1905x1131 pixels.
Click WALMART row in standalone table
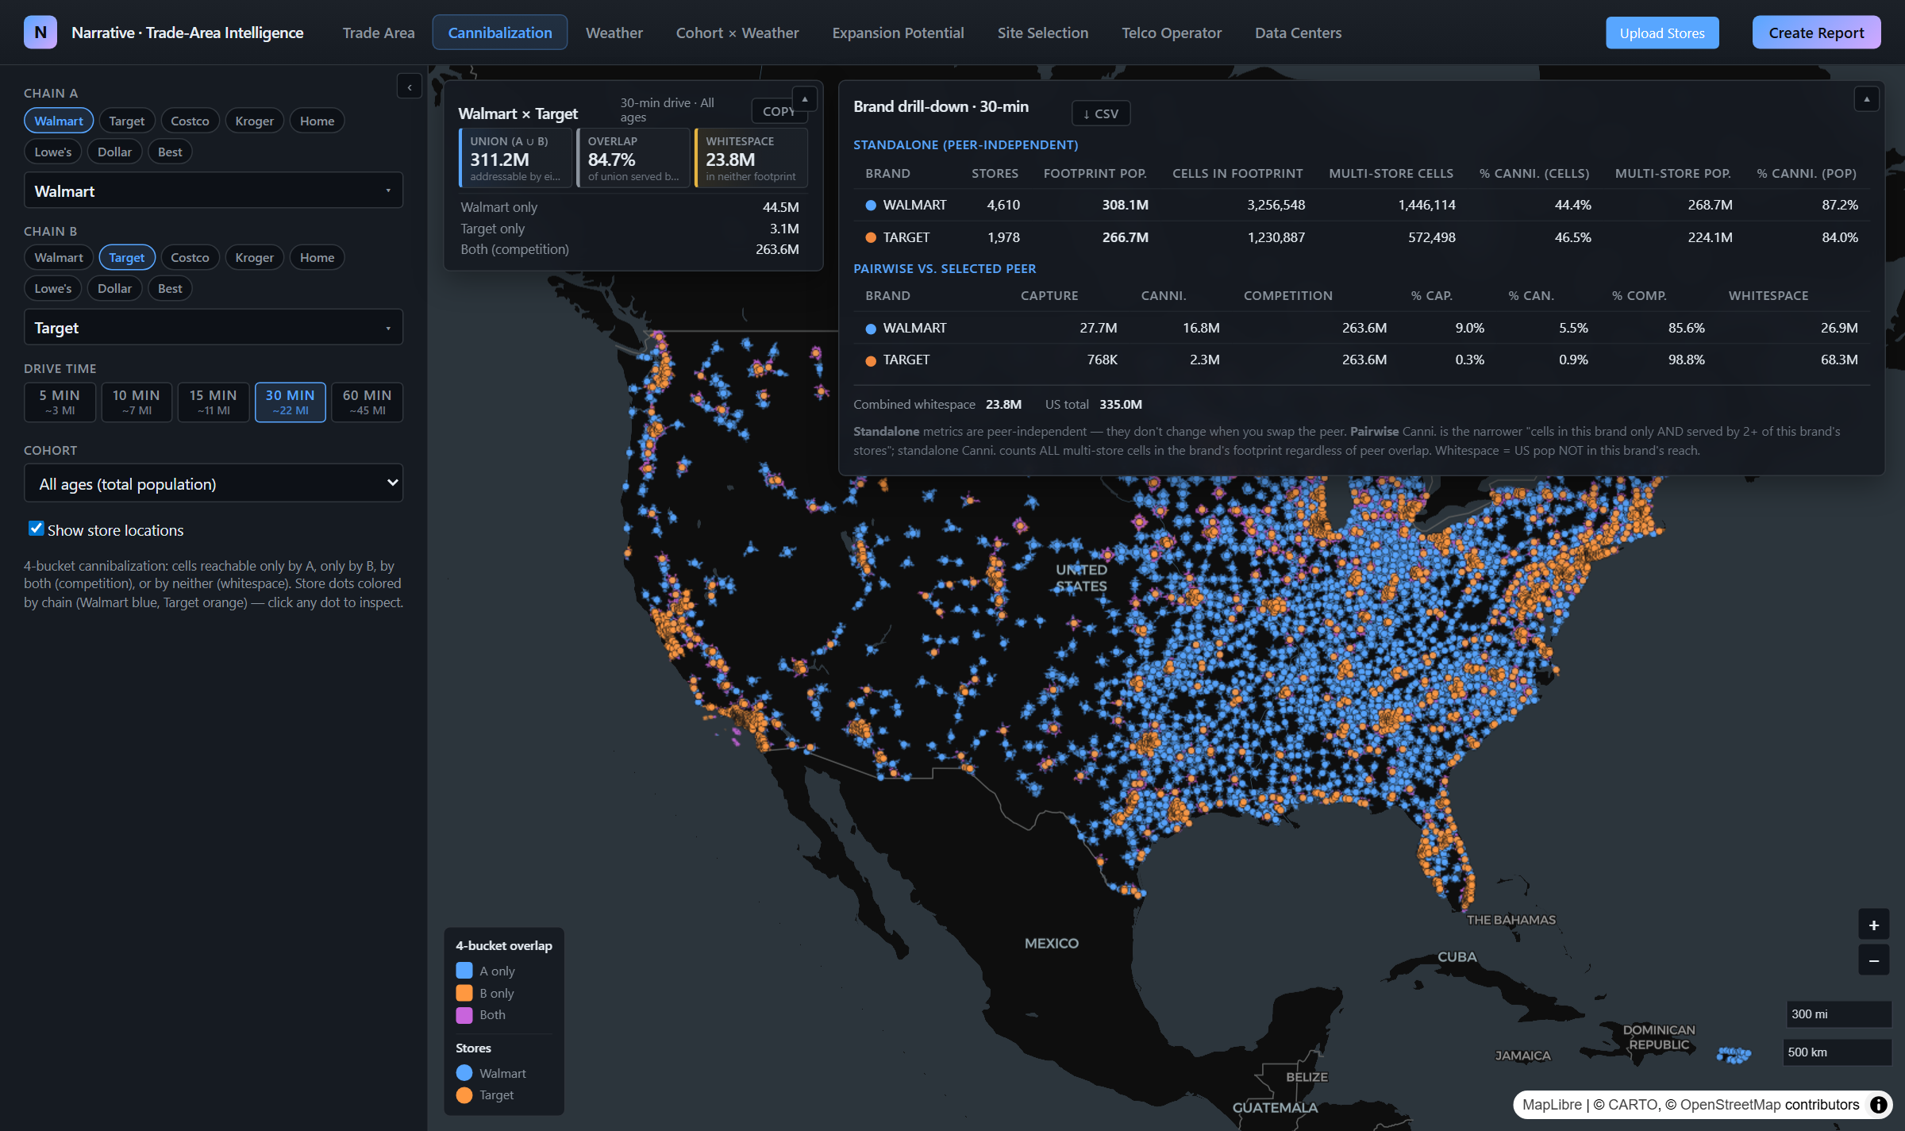click(1361, 205)
